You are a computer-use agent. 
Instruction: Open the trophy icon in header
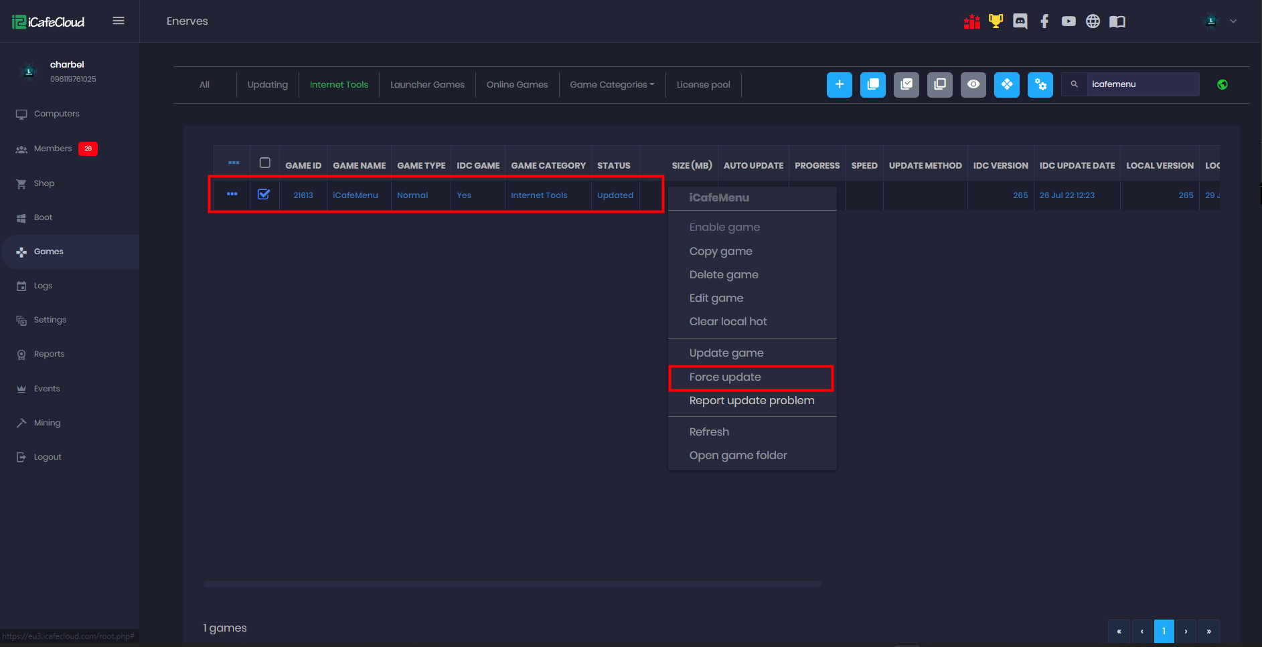pyautogui.click(x=996, y=21)
